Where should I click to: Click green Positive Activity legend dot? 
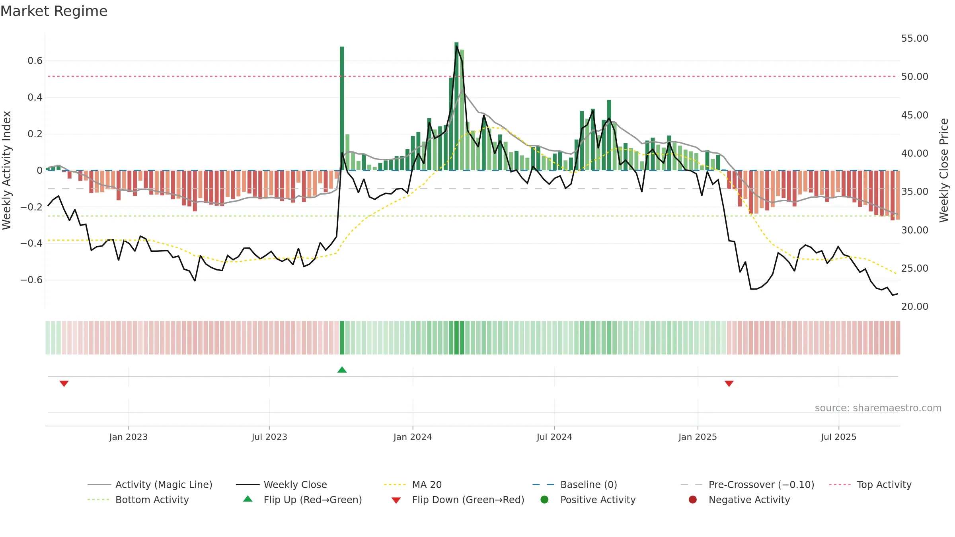tap(544, 500)
